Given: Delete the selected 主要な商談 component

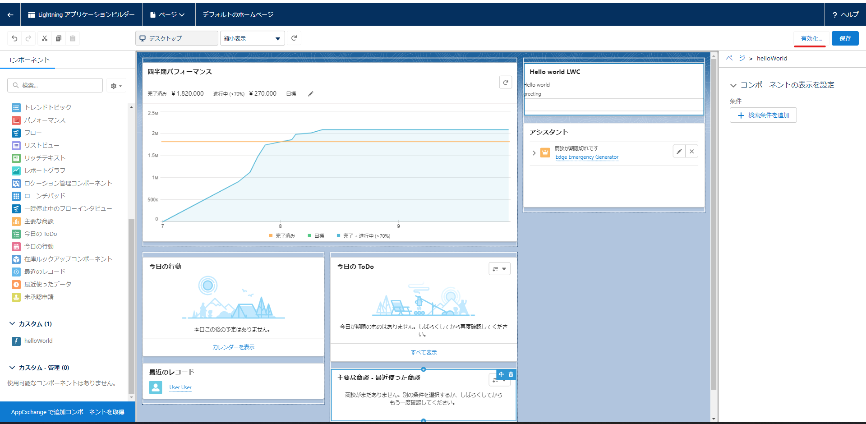Looking at the screenshot, I should click(x=511, y=374).
